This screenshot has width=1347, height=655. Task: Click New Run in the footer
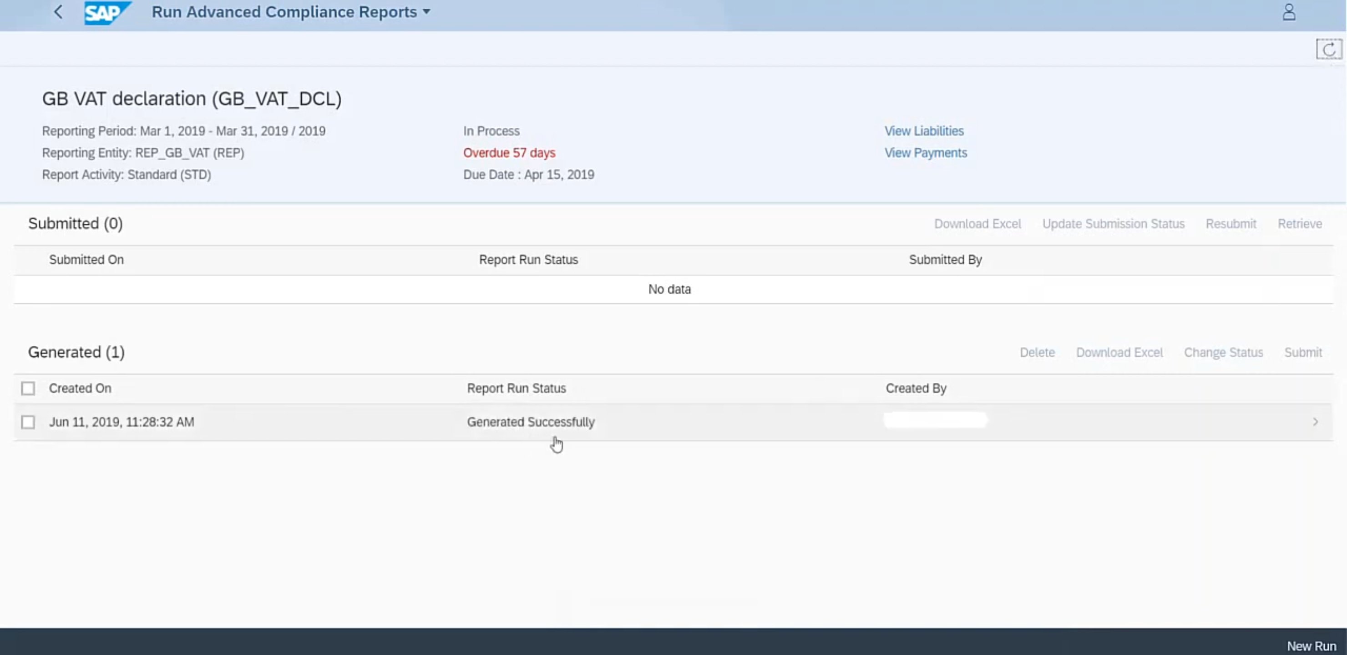pyautogui.click(x=1311, y=646)
